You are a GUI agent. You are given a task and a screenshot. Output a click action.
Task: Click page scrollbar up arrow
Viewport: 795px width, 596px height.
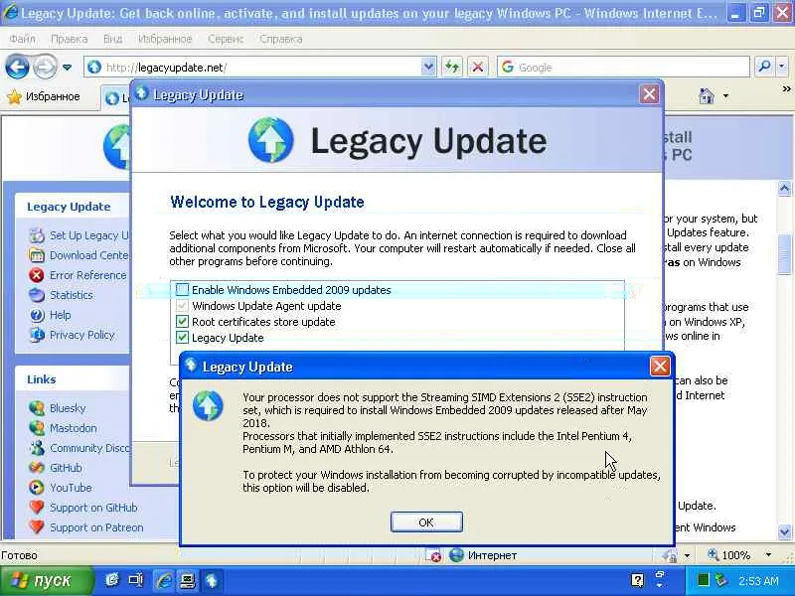[784, 189]
